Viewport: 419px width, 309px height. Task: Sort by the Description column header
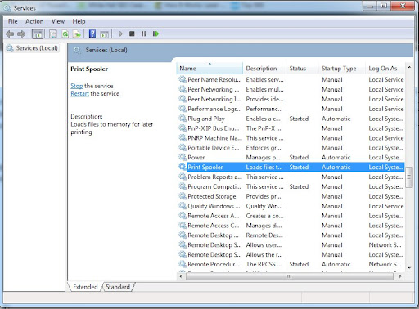pos(264,69)
